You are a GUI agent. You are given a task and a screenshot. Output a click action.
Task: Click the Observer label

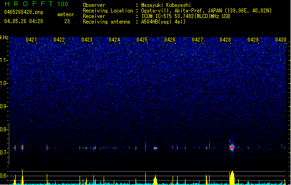point(94,5)
